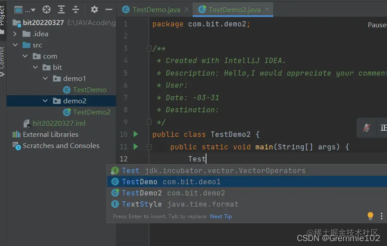Open project panel settings gear
387x246 pixels.
94,9
